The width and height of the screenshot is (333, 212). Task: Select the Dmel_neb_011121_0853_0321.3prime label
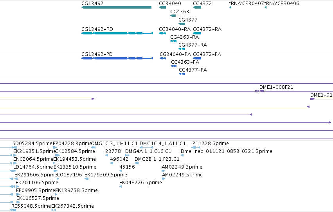[x=227, y=151]
